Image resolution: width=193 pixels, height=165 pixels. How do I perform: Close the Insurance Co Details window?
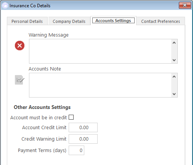185,5
